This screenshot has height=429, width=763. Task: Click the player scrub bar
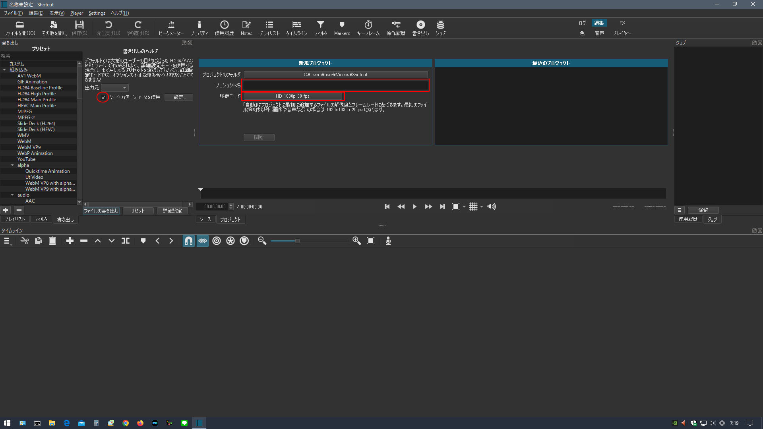point(432,193)
